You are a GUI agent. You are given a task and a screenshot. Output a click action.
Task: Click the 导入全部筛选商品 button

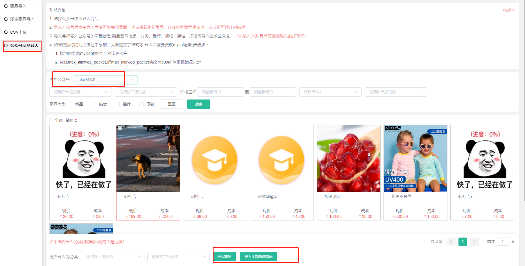point(259,257)
